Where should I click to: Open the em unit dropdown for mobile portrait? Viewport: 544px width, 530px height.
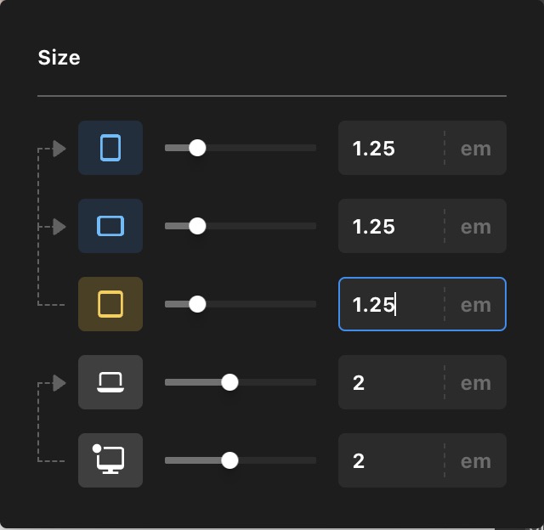point(475,148)
